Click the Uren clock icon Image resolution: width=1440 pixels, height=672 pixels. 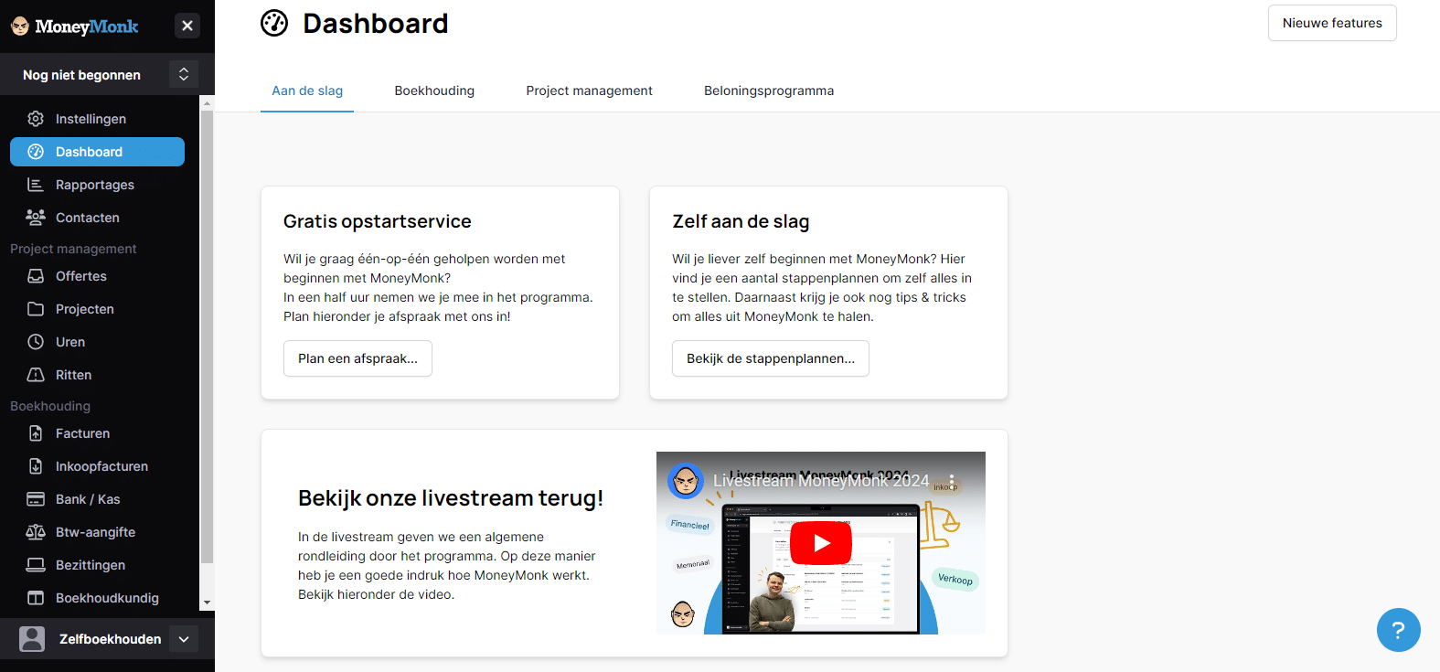pos(36,342)
